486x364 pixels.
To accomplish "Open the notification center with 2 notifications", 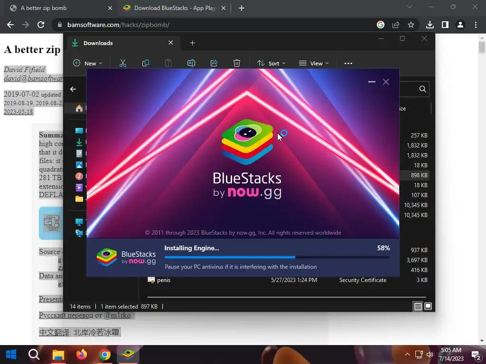I will tap(476, 355).
